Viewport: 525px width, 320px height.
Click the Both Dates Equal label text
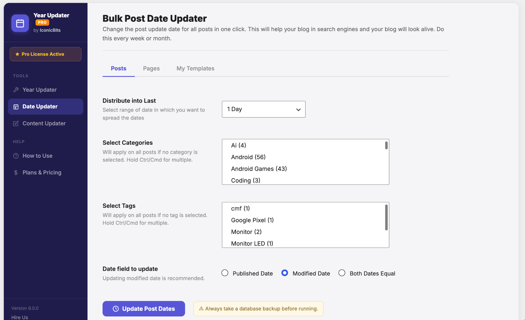pyautogui.click(x=372, y=274)
